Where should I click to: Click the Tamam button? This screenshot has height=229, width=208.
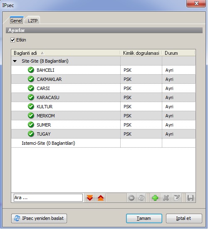pos(144,218)
